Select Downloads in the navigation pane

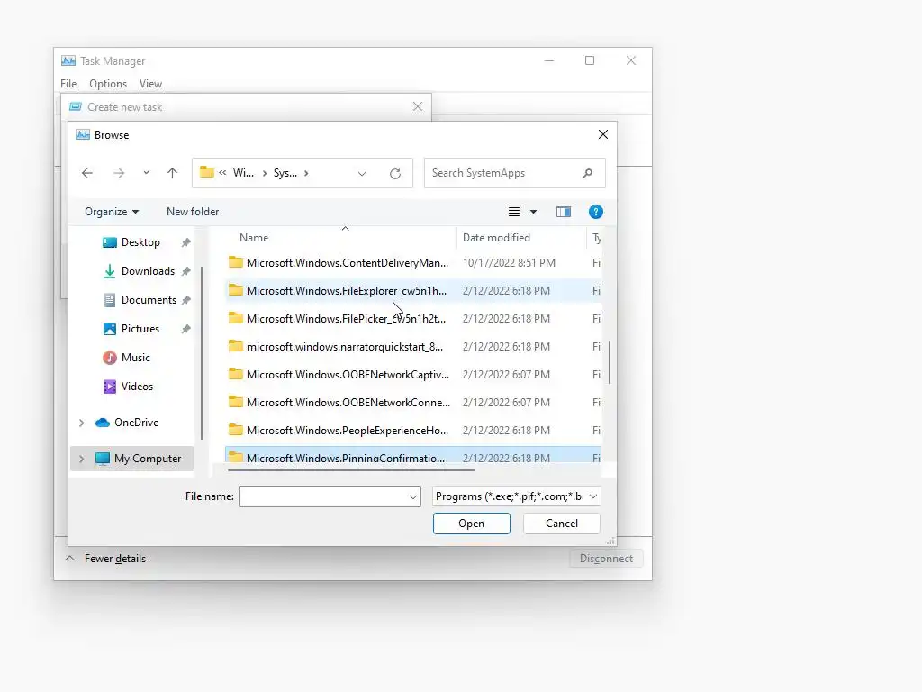tap(148, 271)
